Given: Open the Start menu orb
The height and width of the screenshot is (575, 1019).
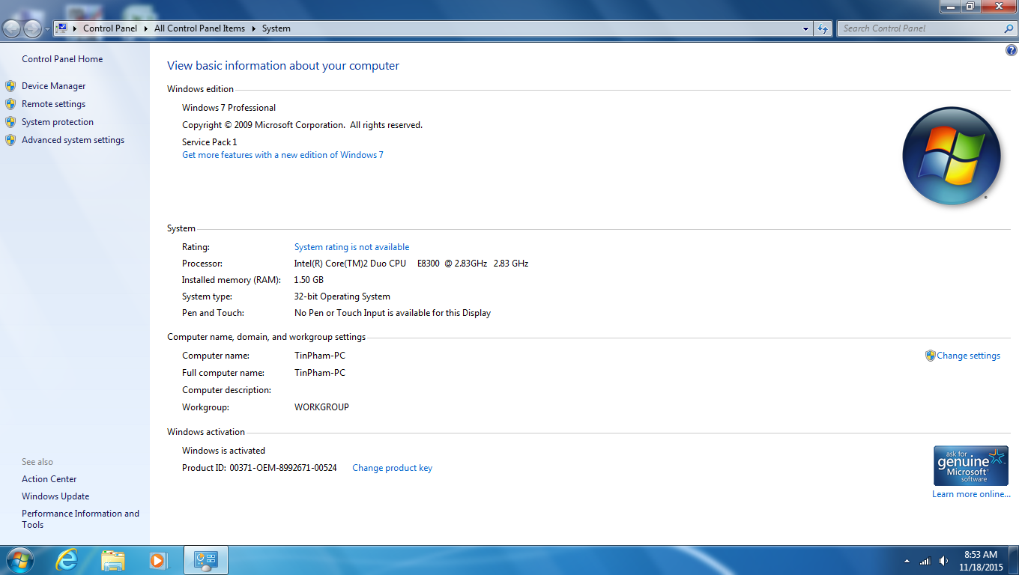Looking at the screenshot, I should click(x=19, y=560).
